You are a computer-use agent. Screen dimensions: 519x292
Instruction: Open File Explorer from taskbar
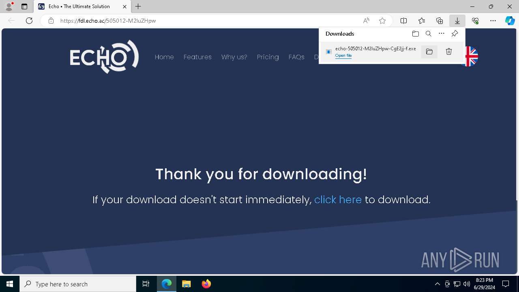(186, 284)
